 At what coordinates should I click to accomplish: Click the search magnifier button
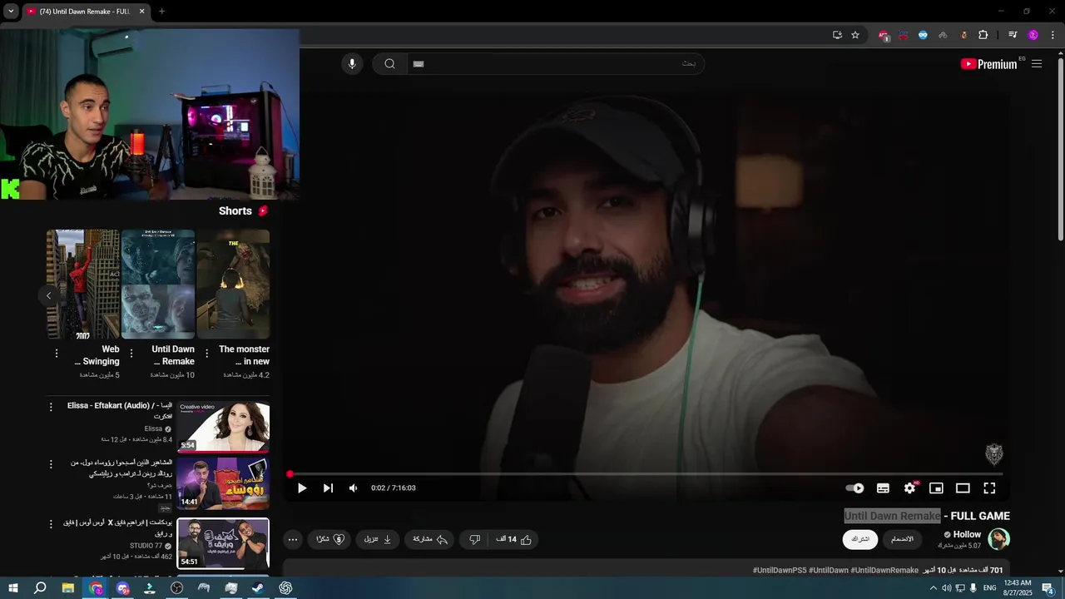pyautogui.click(x=389, y=64)
